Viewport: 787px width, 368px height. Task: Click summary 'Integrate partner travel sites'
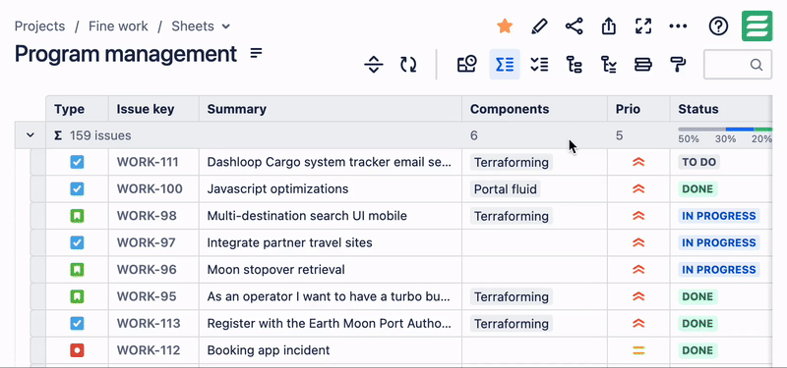point(289,242)
